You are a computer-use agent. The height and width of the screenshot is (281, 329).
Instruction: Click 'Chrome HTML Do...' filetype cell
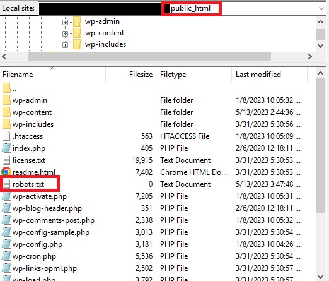click(x=193, y=172)
